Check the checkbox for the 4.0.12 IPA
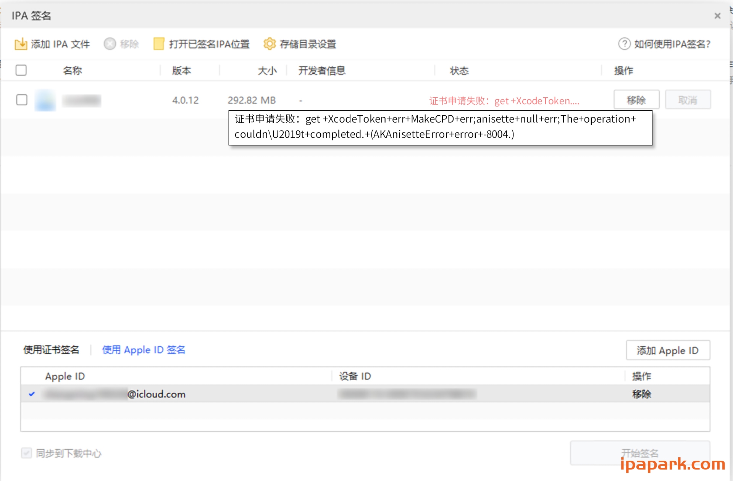 (22, 100)
